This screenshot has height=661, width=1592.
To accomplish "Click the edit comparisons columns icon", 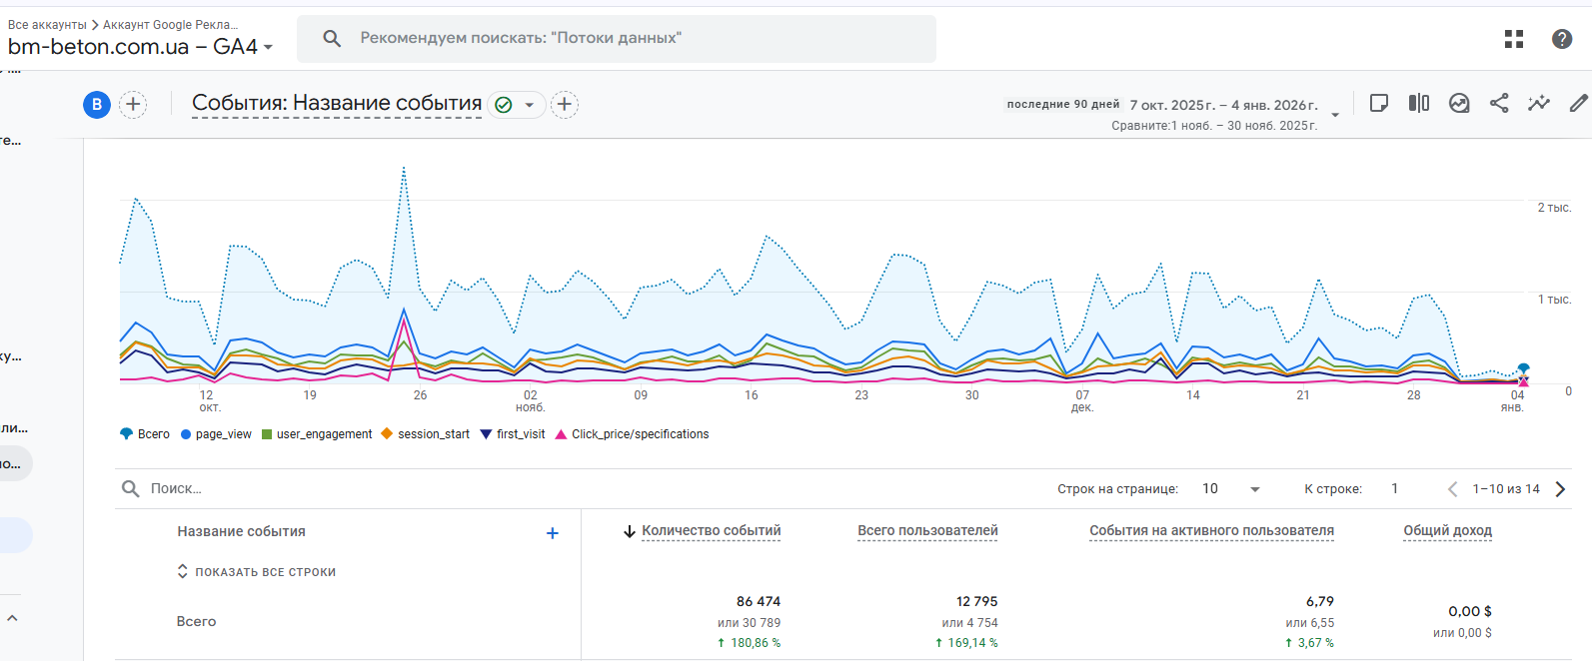I will coord(1419,103).
